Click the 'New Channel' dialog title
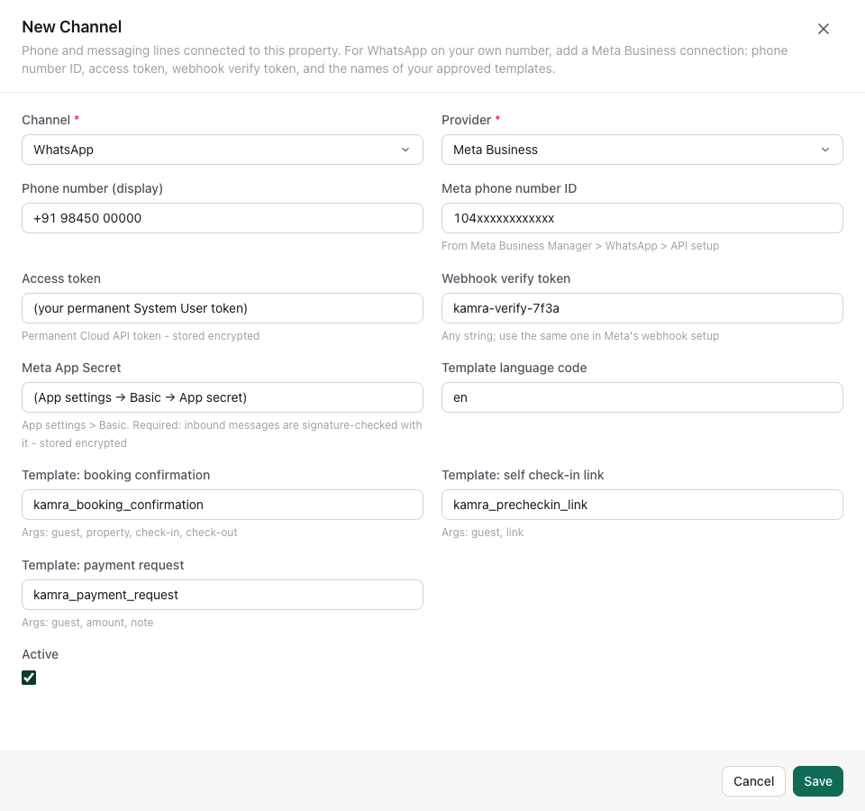865x811 pixels. 72,26
